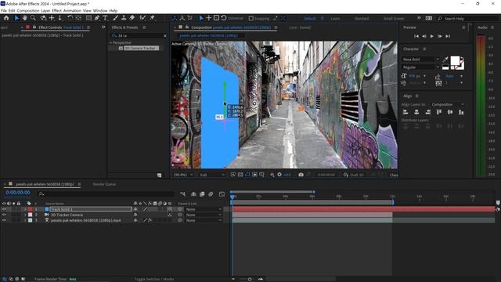Open the Edit menu
This screenshot has width=501, height=282.
coord(12,10)
